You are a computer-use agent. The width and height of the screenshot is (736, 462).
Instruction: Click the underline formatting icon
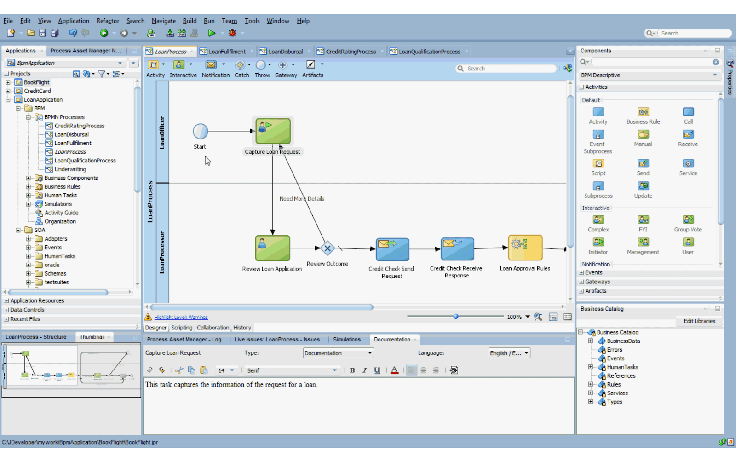[377, 370]
